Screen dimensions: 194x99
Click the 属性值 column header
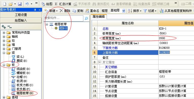[176, 23]
